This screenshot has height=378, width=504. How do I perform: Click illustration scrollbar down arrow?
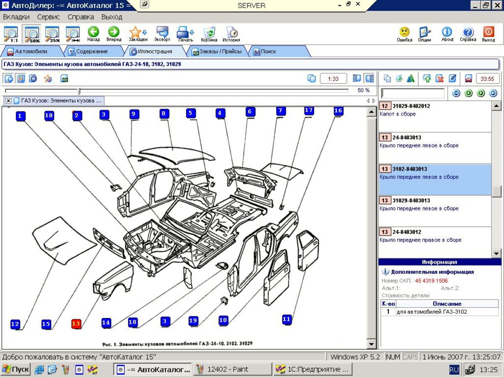click(371, 344)
